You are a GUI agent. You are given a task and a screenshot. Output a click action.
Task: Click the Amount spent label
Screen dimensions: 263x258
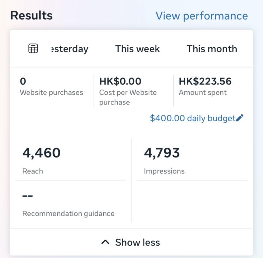[203, 92]
